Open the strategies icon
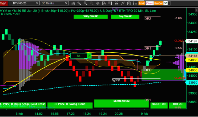Image resolution: width=198 pixels, height=117 pixels. pyautogui.click(x=123, y=3)
